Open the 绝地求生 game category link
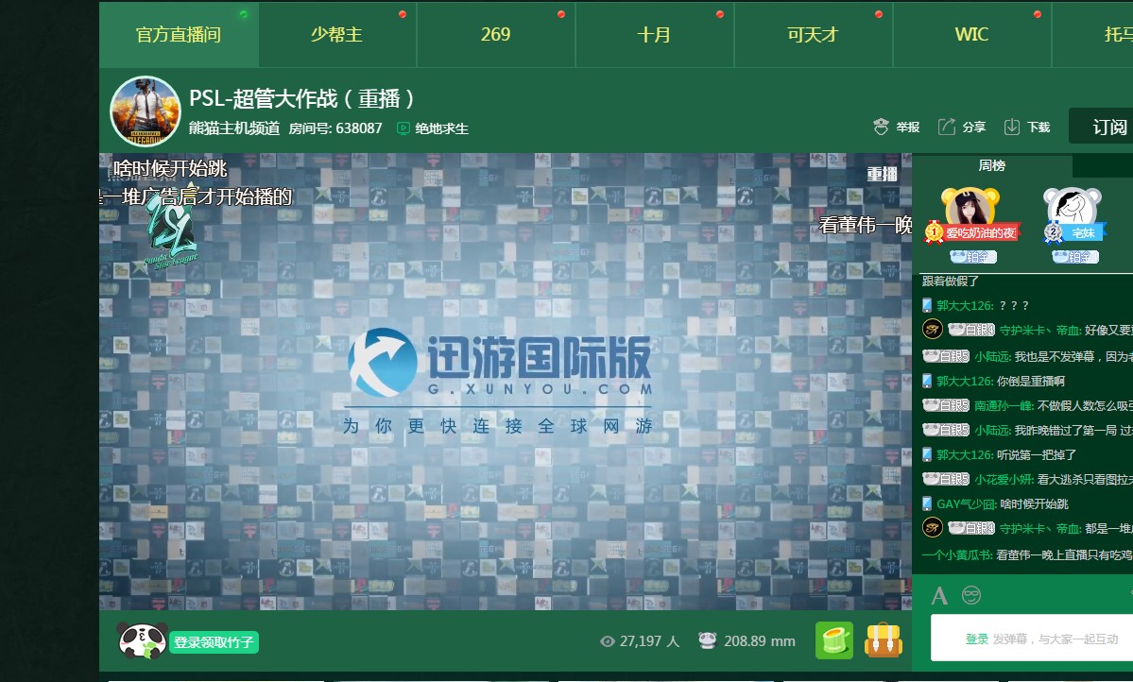The width and height of the screenshot is (1133, 682). [x=441, y=128]
